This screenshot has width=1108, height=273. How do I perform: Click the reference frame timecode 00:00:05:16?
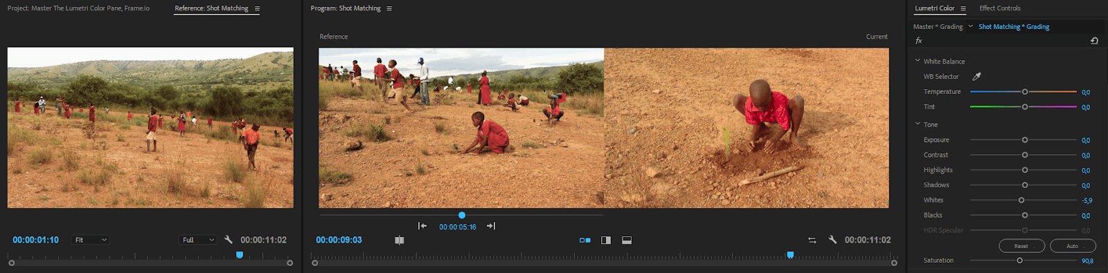[458, 227]
